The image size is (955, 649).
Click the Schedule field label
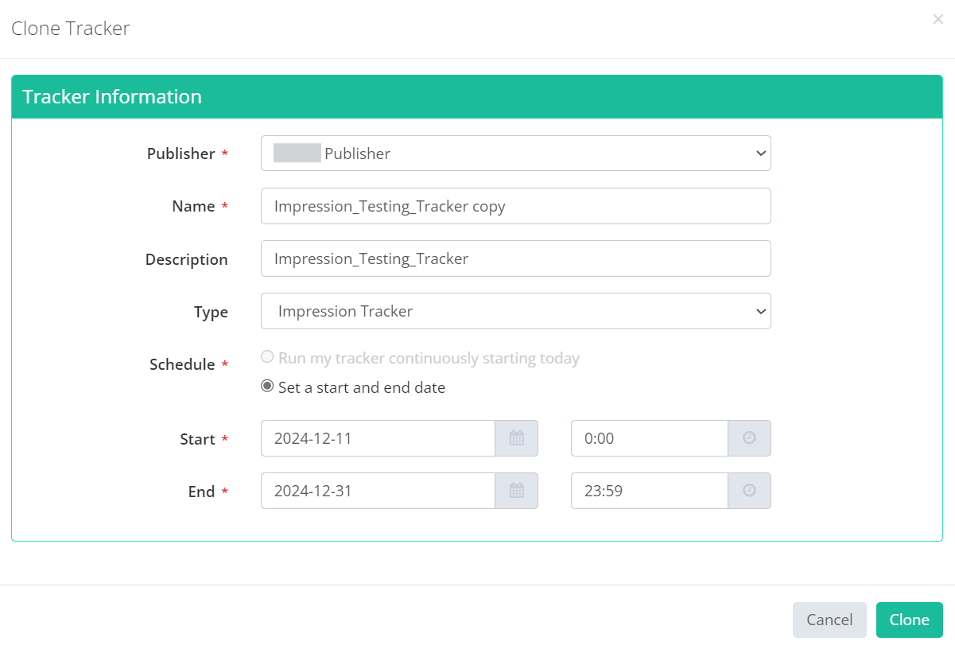pos(182,364)
